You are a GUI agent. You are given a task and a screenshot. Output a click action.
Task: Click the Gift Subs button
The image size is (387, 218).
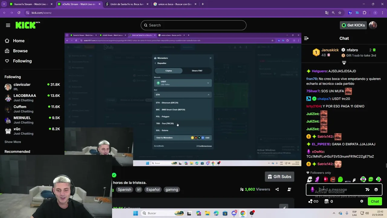point(280,177)
